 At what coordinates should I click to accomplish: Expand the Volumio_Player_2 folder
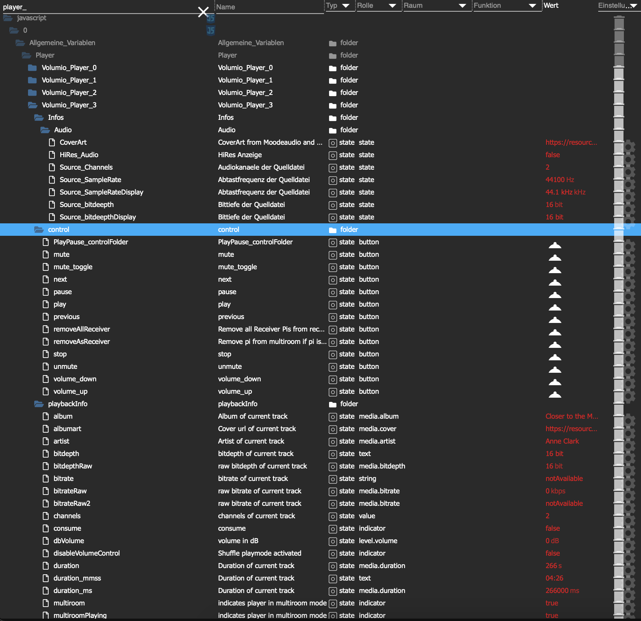(x=32, y=93)
